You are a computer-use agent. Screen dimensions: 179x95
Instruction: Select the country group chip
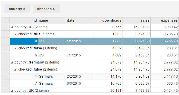click(x=17, y=9)
